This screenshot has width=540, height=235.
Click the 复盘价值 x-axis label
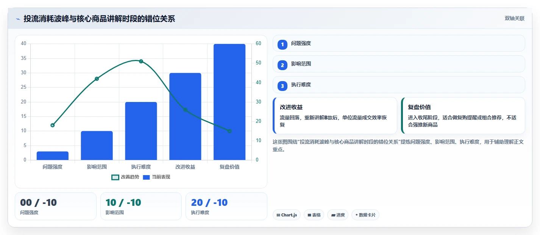[x=229, y=167]
